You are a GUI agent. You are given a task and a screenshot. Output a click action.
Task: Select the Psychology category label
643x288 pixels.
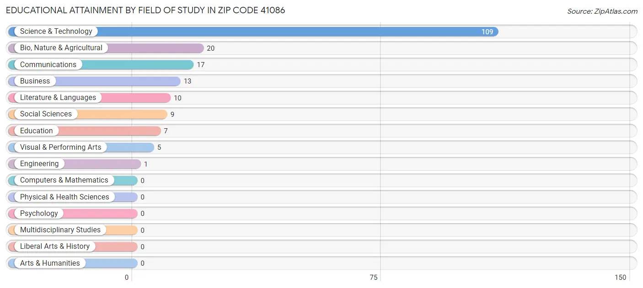[x=39, y=213]
